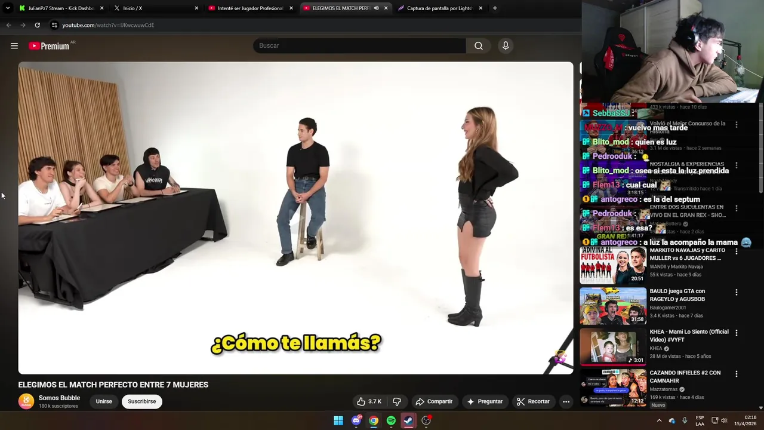764x430 pixels.
Task: Open CAZANDO INFIELES #2 CON CAMNAHIR title
Action: click(685, 377)
